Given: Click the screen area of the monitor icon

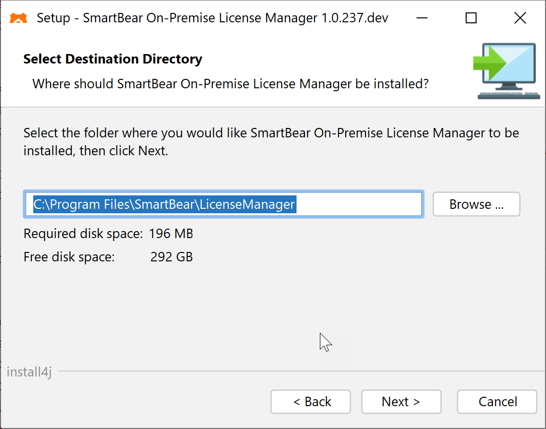Looking at the screenshot, I should [511, 62].
